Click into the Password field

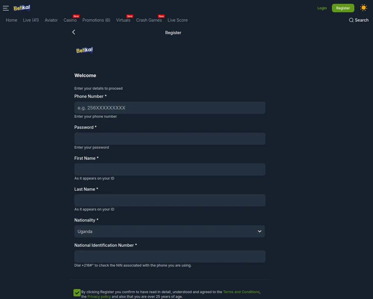[x=170, y=139]
